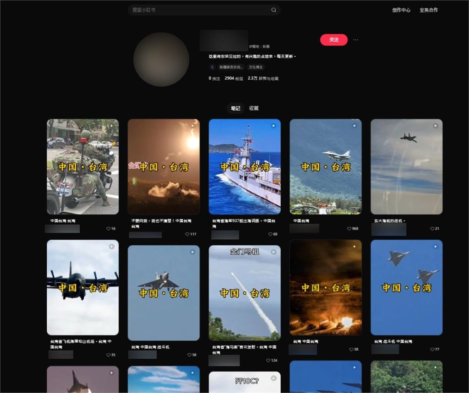469x393 pixels.
Task: Open the night artillery fire video thumbnail
Action: (326, 287)
